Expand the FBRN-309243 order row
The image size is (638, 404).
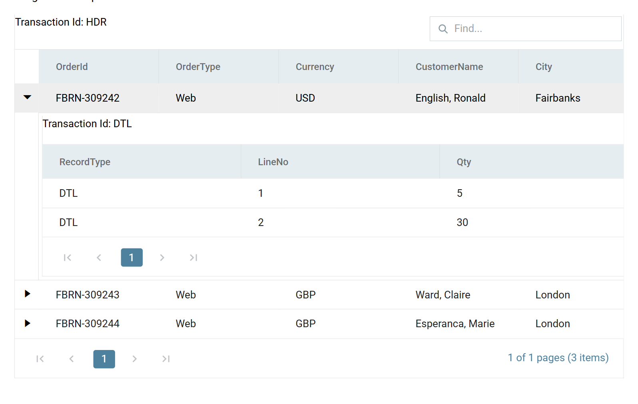[27, 294]
